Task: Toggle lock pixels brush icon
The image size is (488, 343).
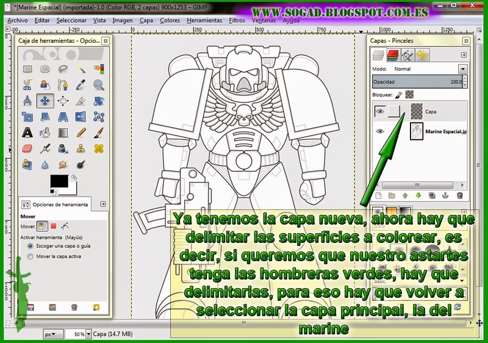Action: point(398,95)
